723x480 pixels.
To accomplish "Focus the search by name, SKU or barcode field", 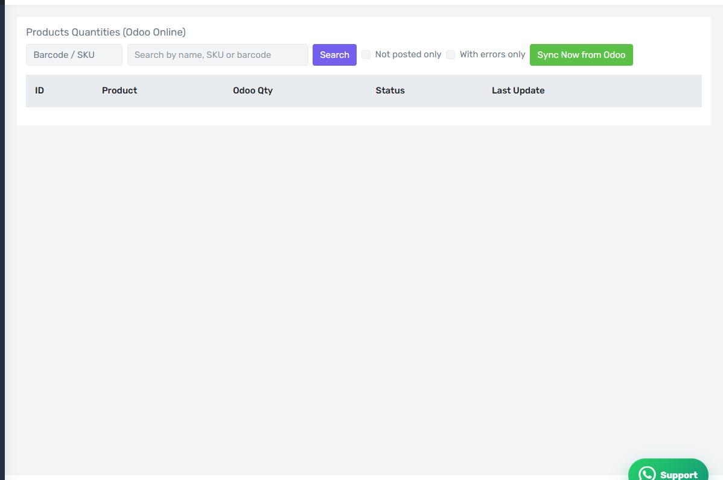I will click(218, 55).
